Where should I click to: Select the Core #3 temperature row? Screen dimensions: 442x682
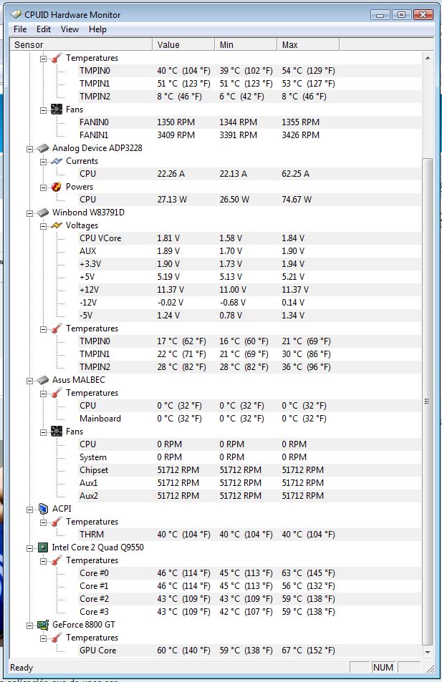click(x=249, y=612)
